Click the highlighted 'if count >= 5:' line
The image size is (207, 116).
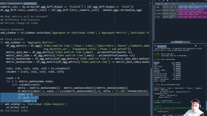28,98
